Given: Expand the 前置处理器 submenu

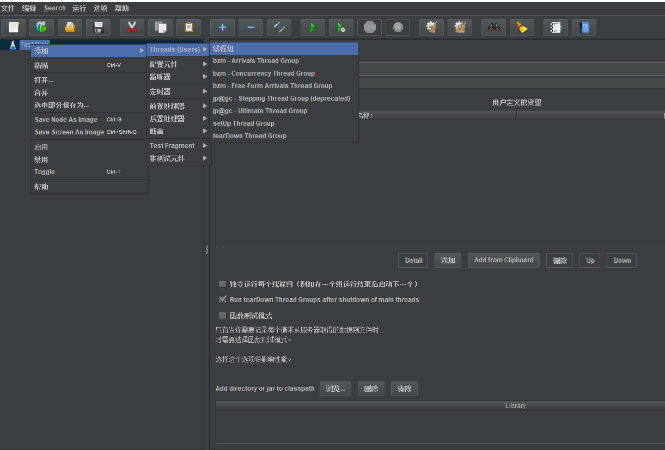Looking at the screenshot, I should tap(179, 106).
